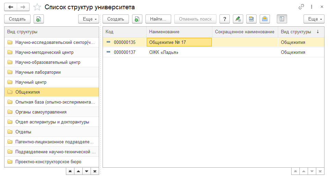This screenshot has height=179, width=331.
Task: Move down one row in the structure types list
Action: (x=86, y=171)
